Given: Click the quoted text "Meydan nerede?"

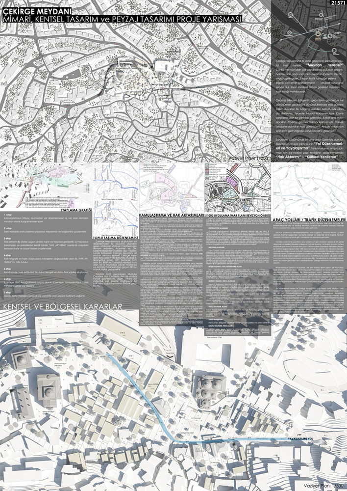Looking at the screenshot, I should [325, 65].
